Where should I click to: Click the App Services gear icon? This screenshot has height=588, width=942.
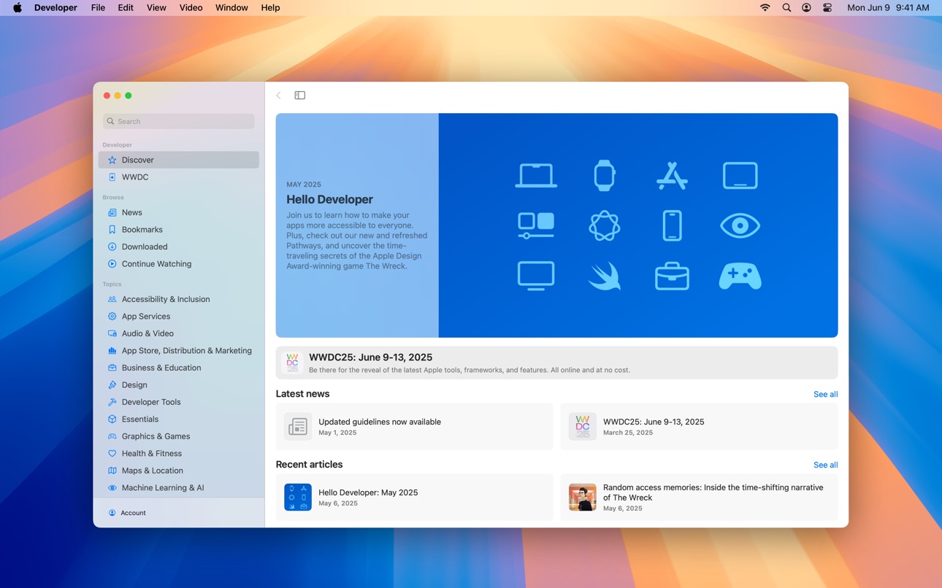112,317
